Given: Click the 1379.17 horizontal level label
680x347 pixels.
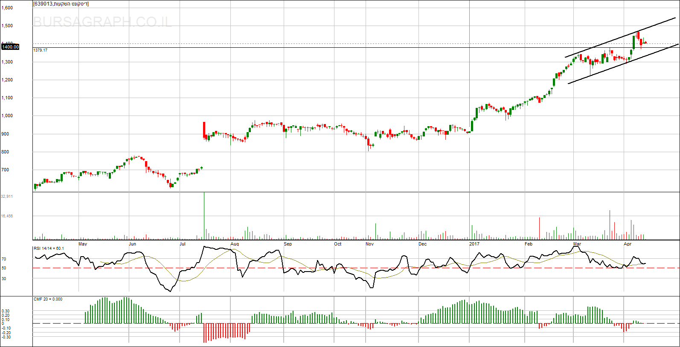Looking at the screenshot, I should pos(41,50).
